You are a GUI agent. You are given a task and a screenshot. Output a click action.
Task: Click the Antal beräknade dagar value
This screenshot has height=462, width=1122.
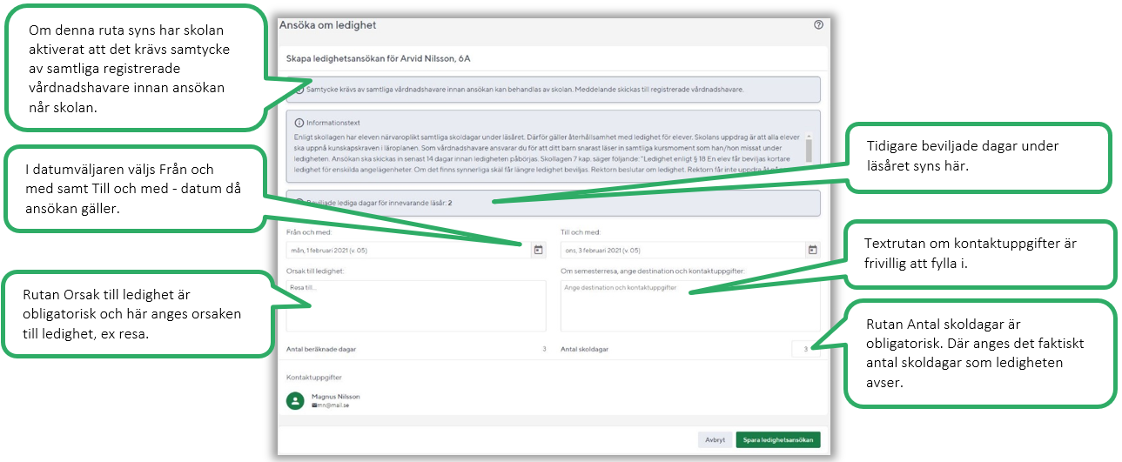(x=544, y=349)
